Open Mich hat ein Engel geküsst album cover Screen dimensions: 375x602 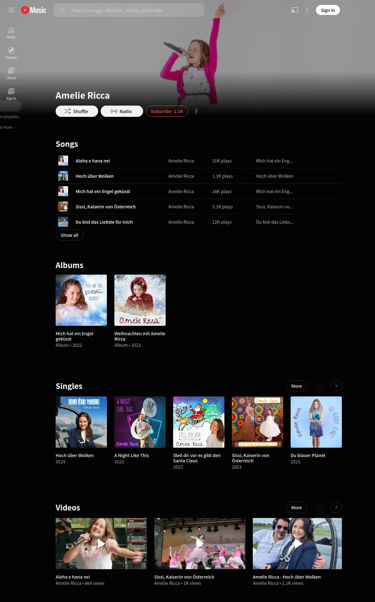coord(81,300)
